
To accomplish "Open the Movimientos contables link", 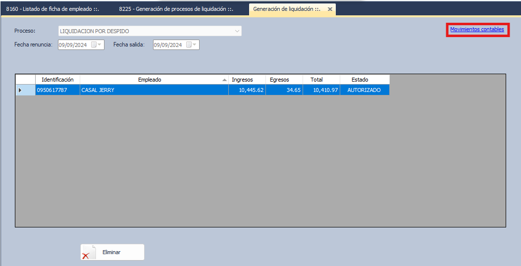I will (x=477, y=30).
